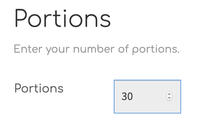This screenshot has height=127, width=206.
Task: Select the spinner control inside the Portions box
Action: (x=169, y=96)
